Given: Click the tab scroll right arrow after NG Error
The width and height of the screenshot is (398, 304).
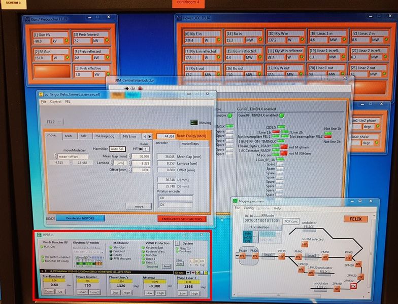Looking at the screenshot, I should tap(150, 137).
